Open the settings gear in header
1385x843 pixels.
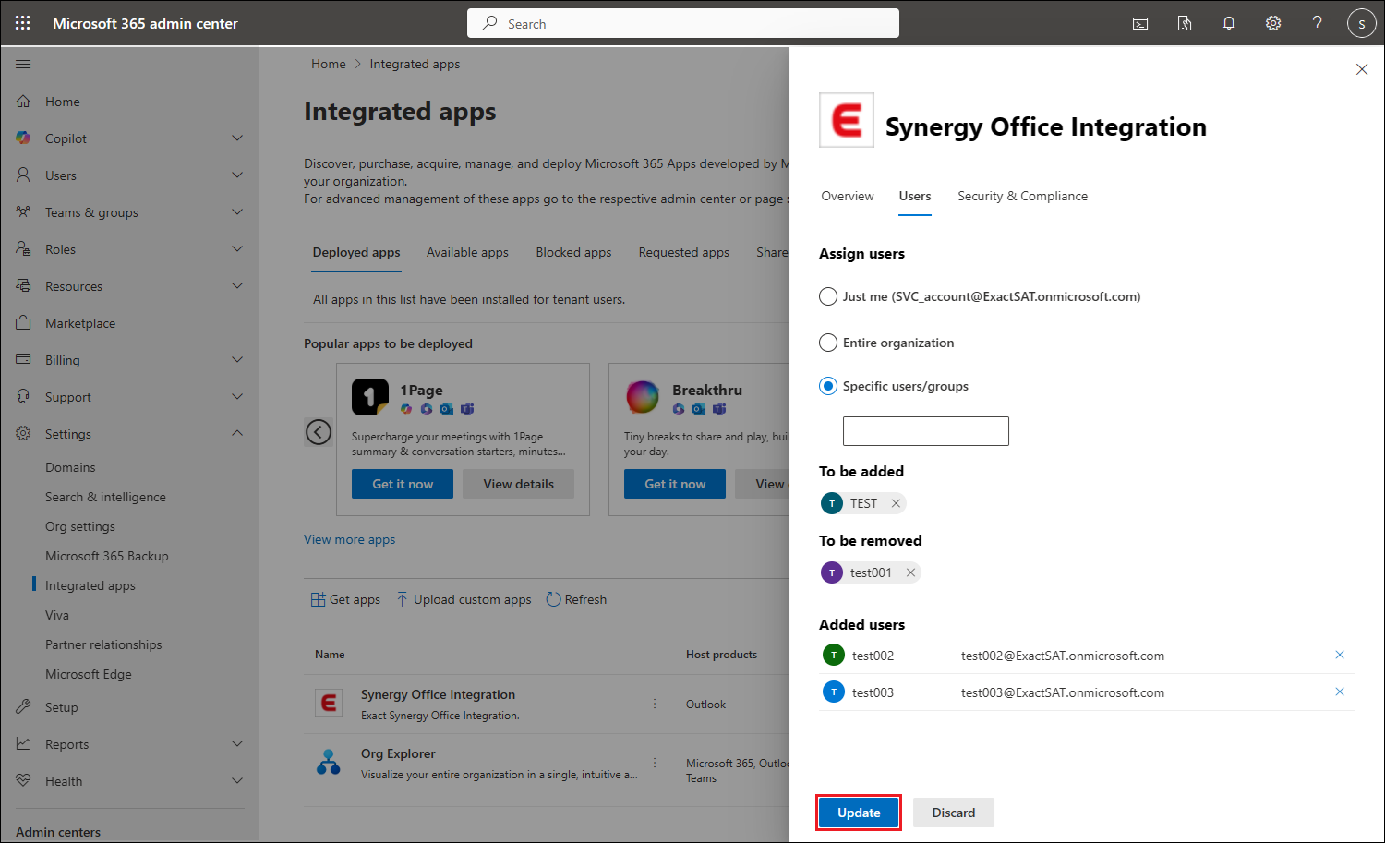coord(1273,23)
